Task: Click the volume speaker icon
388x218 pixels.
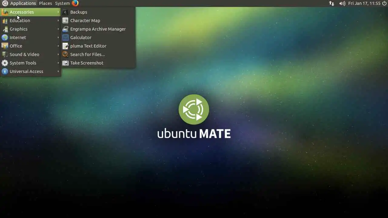Action: [x=342, y=3]
